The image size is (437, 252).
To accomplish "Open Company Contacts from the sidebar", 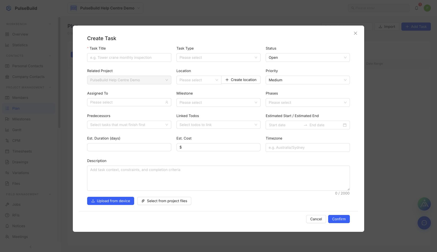I will click(x=29, y=77).
